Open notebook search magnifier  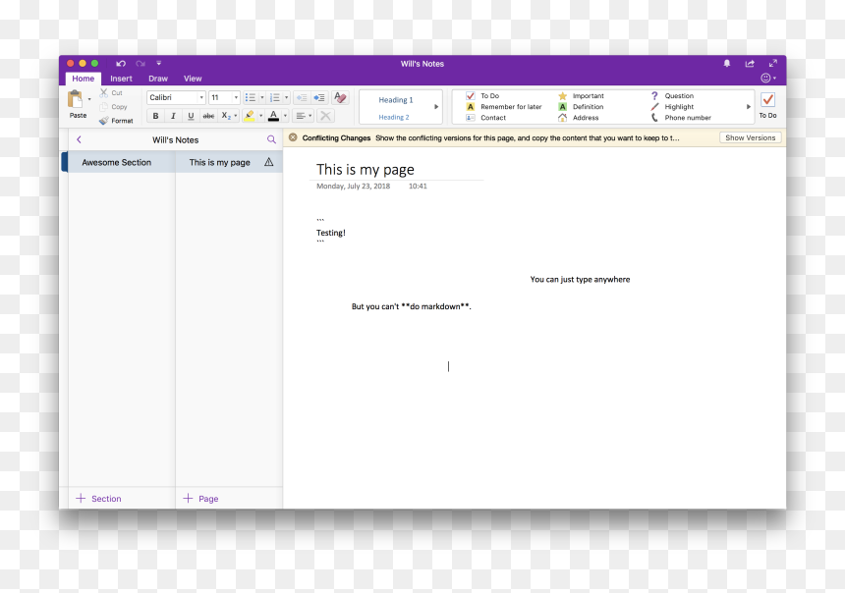271,139
